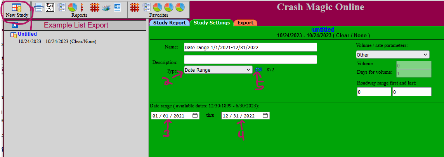Open the listing report icon in Reports
The width and height of the screenshot is (444, 157).
38,7
